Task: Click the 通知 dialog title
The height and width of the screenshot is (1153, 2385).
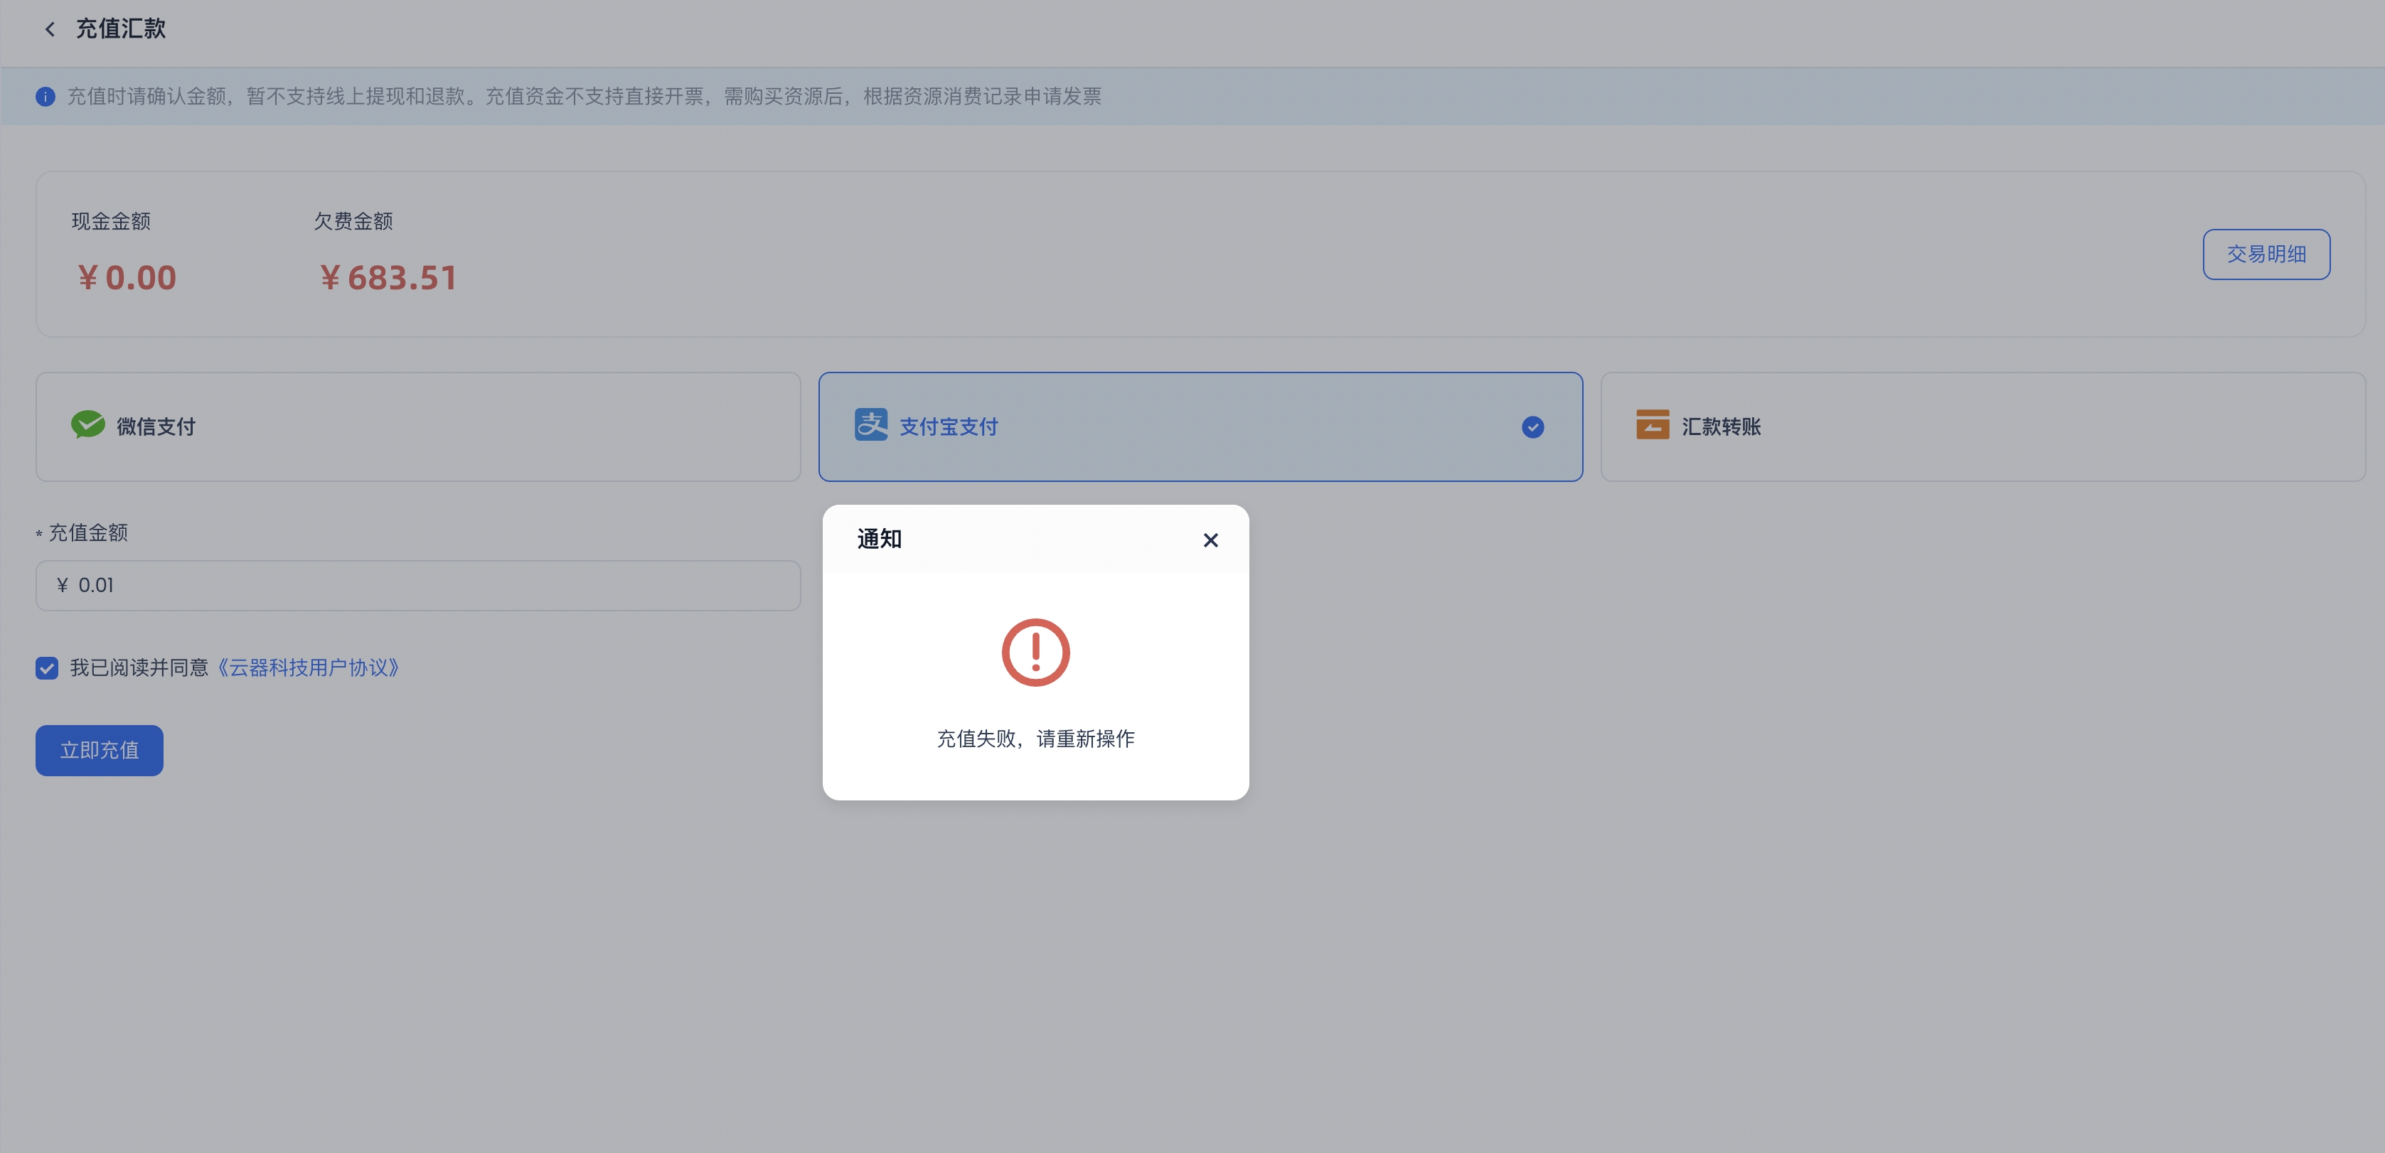Action: pyautogui.click(x=880, y=540)
